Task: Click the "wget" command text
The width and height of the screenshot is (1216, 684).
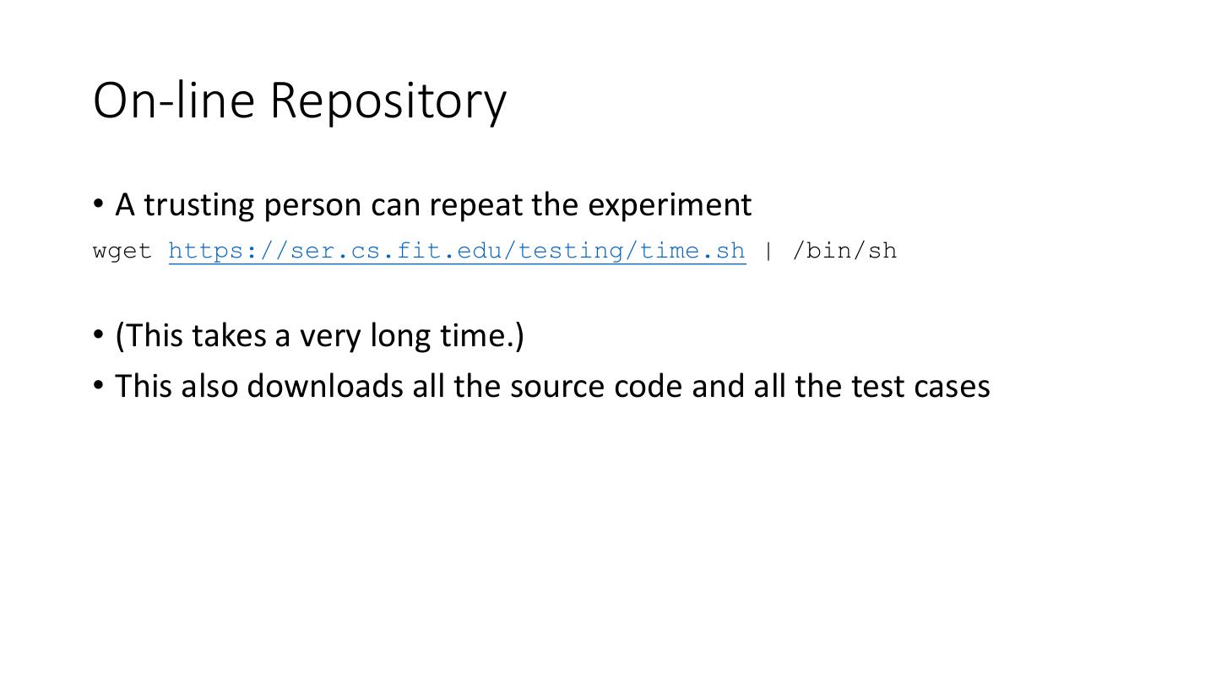Action: tap(122, 251)
